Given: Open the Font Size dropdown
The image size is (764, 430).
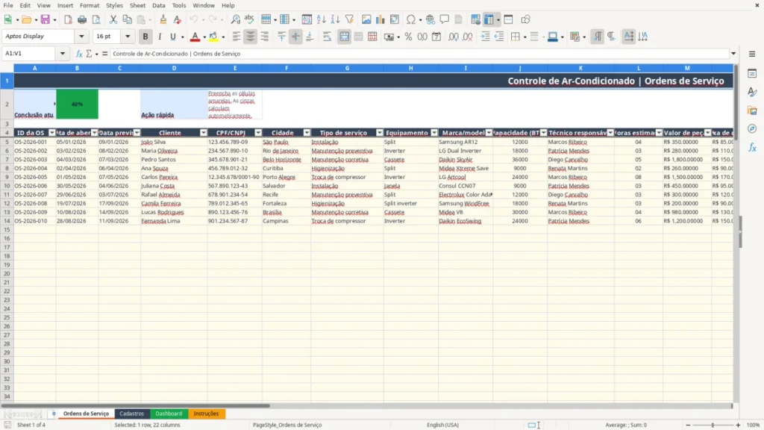Looking at the screenshot, I should [128, 36].
